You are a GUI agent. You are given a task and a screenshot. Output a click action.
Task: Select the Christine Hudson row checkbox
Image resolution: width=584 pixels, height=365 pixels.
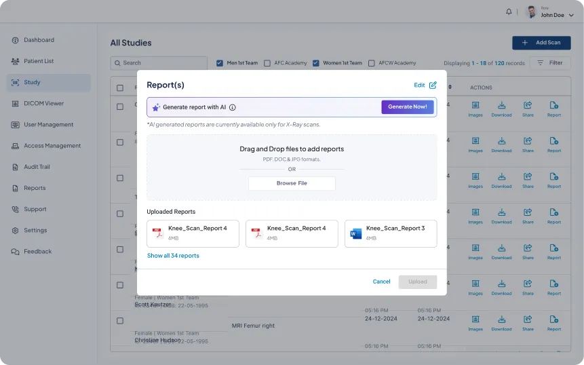pos(120,321)
